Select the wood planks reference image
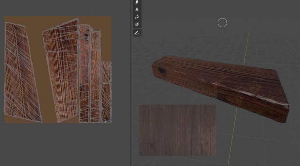 pyautogui.click(x=178, y=130)
